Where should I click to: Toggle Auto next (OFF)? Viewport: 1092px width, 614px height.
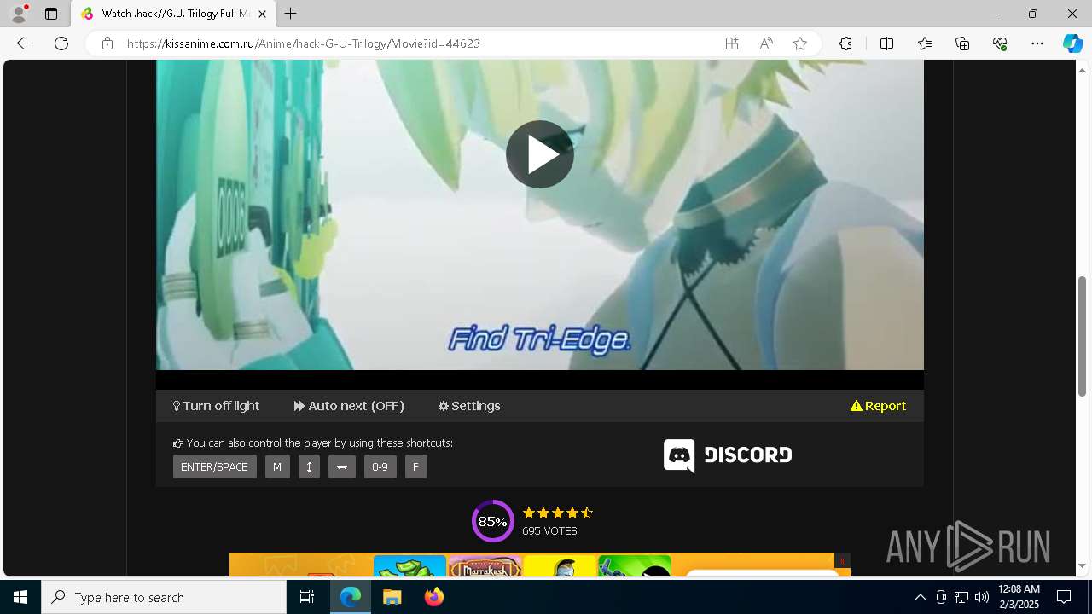(349, 406)
